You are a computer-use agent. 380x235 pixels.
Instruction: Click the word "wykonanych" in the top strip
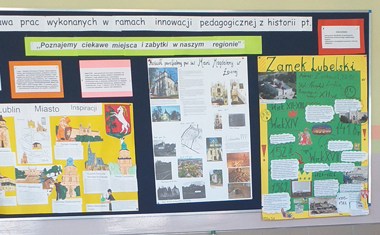(x=72, y=23)
